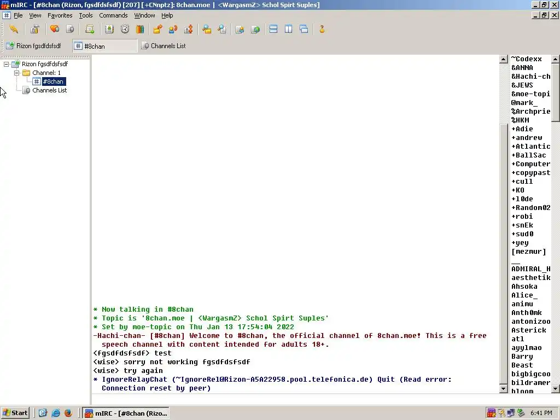Viewport: 560px width, 420px height.
Task: Switch to the #8chan switchbar tab
Action: 105,46
